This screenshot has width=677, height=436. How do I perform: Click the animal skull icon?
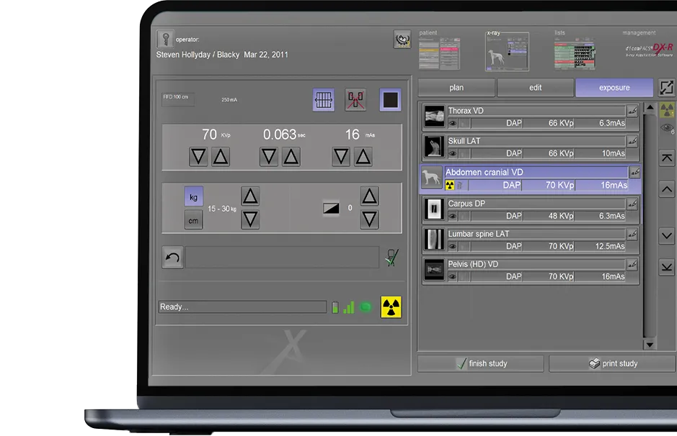coord(402,39)
